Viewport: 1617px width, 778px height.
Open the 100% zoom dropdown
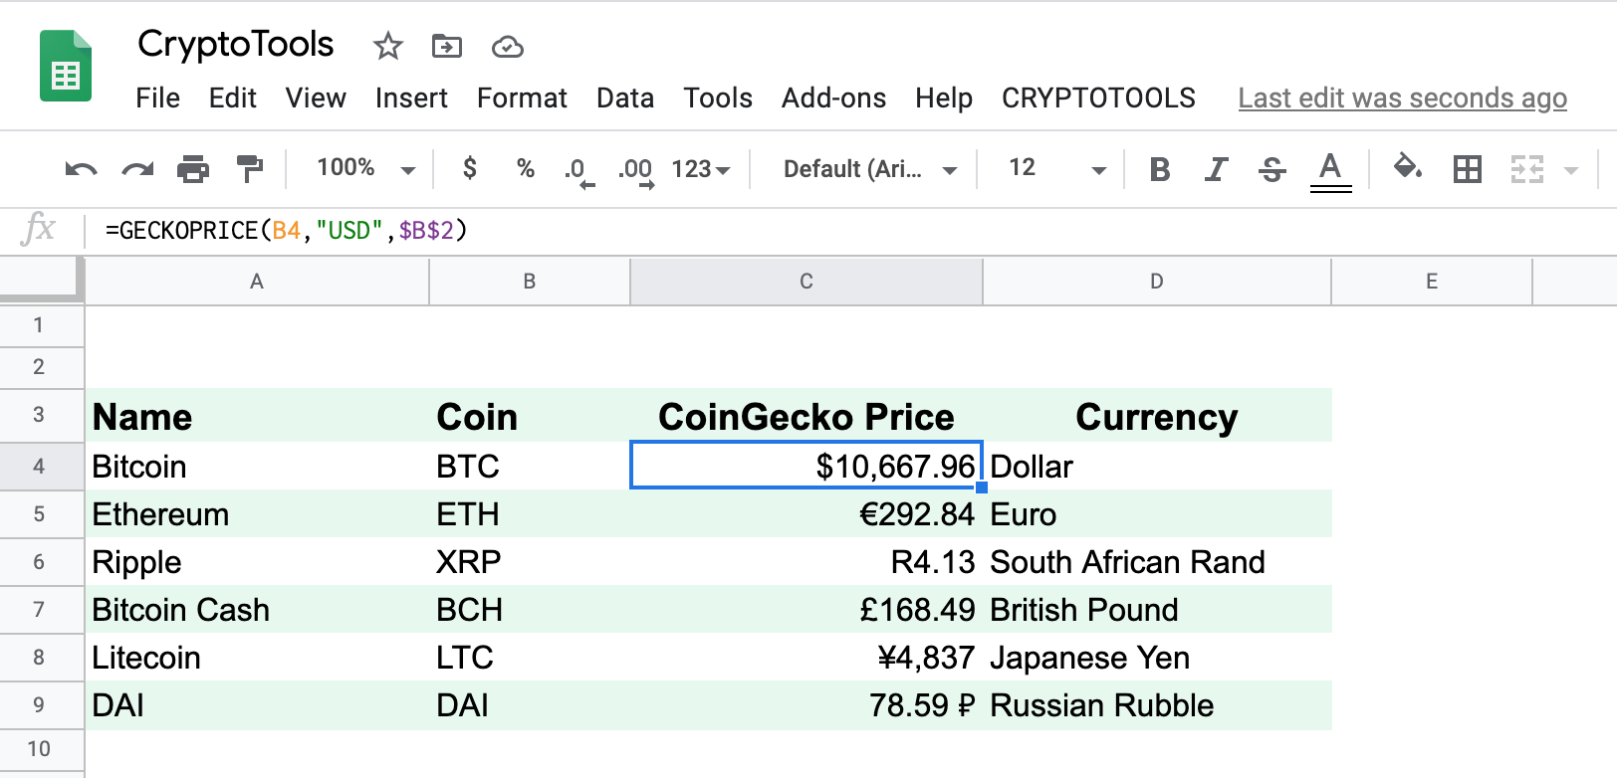(x=365, y=168)
